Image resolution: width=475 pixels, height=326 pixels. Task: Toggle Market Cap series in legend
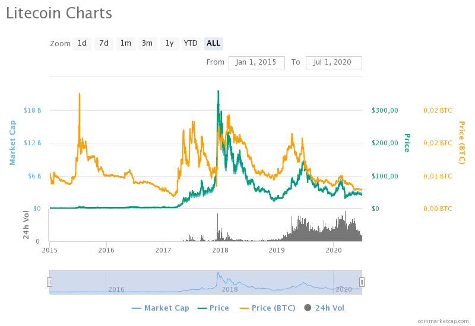pos(160,308)
